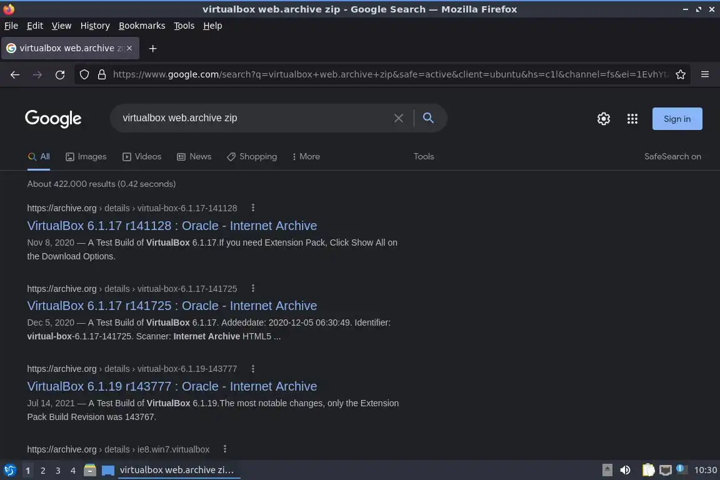Open a new tab with plus button

[x=153, y=48]
